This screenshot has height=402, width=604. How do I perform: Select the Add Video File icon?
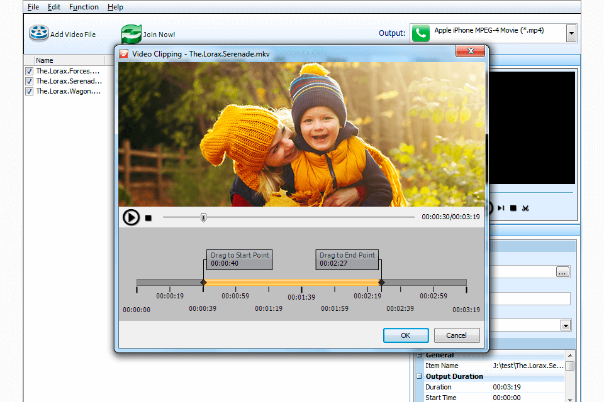(38, 33)
